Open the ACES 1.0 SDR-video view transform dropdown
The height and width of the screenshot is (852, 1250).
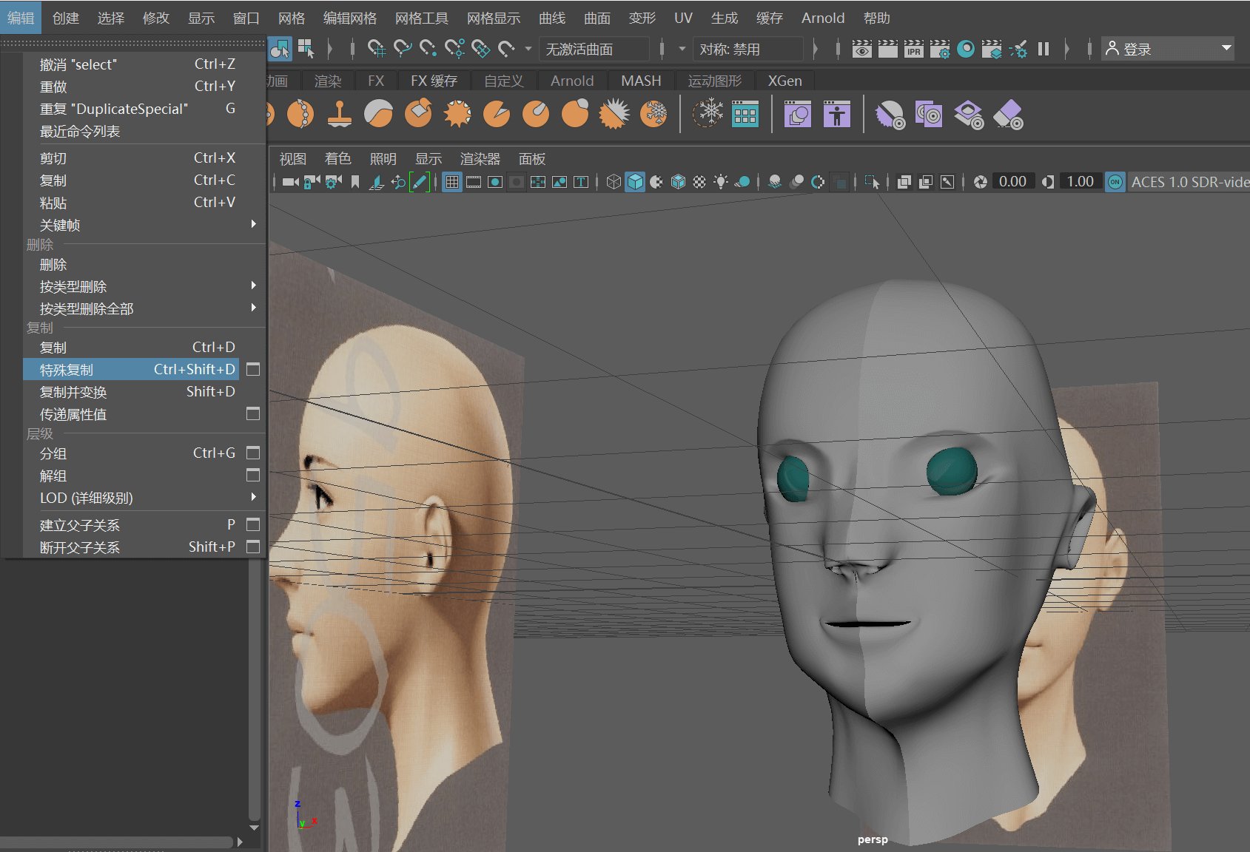click(1189, 182)
